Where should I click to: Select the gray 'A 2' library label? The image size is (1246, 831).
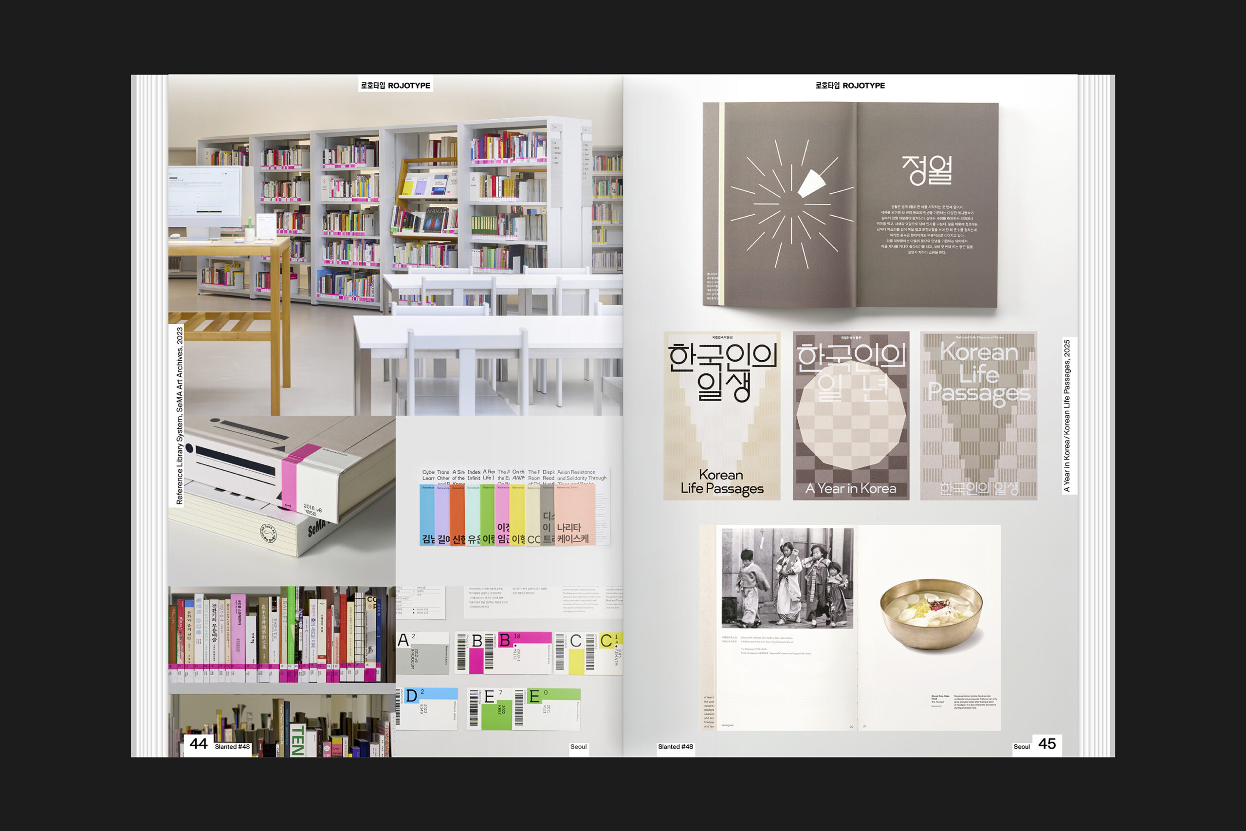tap(423, 653)
